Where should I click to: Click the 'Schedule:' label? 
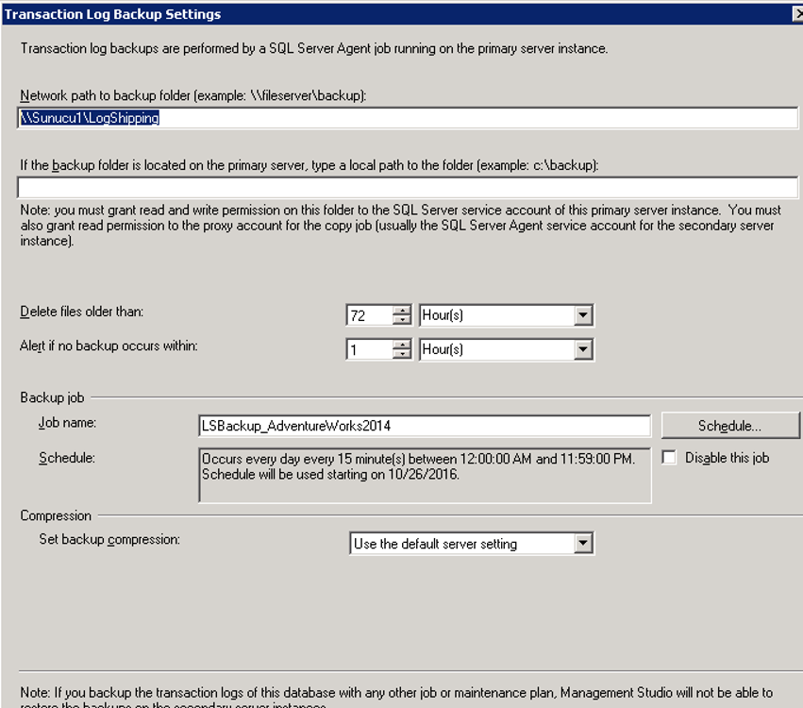click(x=67, y=458)
